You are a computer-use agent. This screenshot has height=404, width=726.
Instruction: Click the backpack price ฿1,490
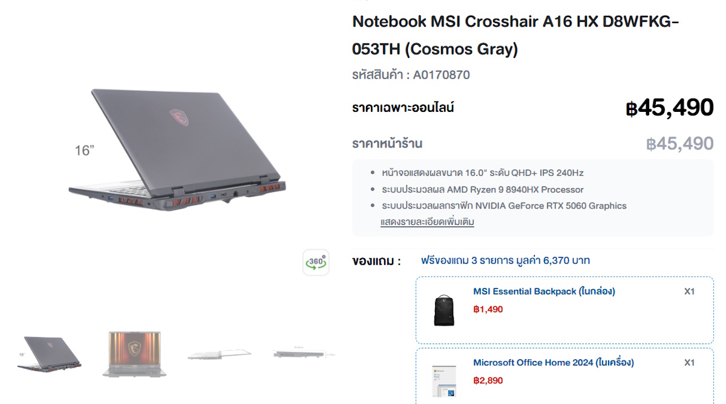[488, 310]
